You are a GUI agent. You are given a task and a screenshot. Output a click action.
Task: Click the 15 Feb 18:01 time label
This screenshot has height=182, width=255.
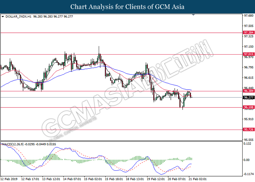pyautogui.click(x=114, y=179)
